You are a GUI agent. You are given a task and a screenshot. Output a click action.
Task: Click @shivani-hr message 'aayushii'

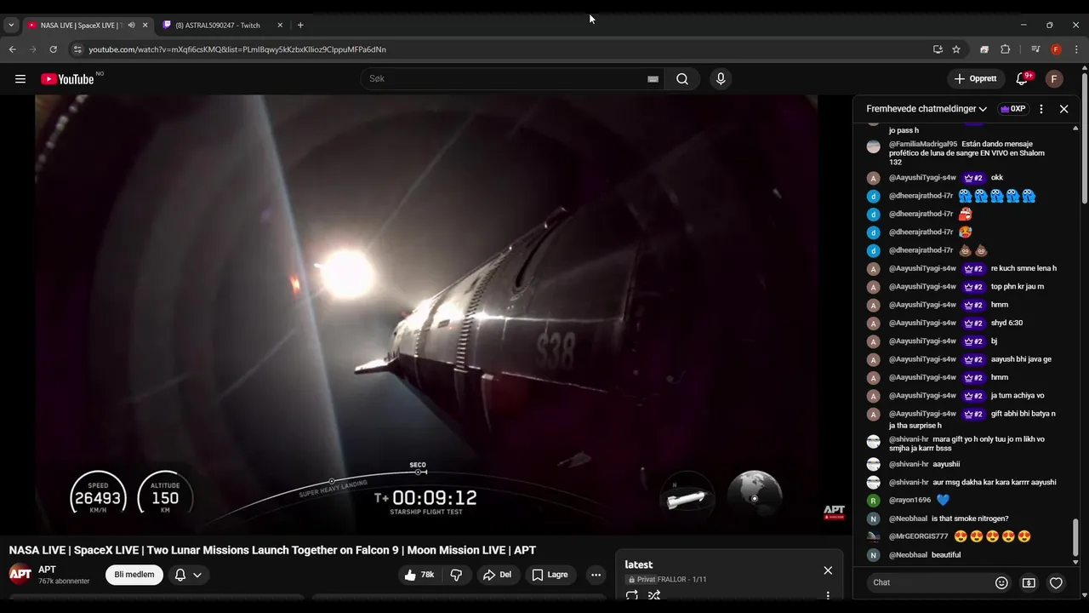(946, 464)
